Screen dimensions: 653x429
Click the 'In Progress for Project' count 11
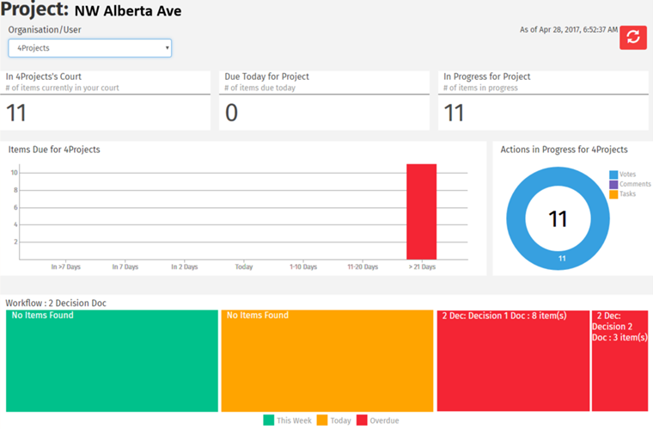pyautogui.click(x=454, y=113)
